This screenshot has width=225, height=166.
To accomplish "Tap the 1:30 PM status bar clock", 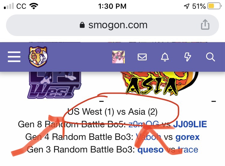I will coord(112,6).
